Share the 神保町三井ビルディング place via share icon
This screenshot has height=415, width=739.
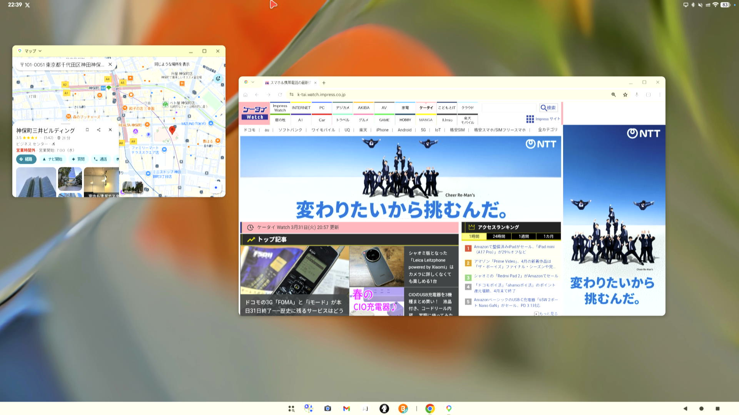click(x=99, y=130)
